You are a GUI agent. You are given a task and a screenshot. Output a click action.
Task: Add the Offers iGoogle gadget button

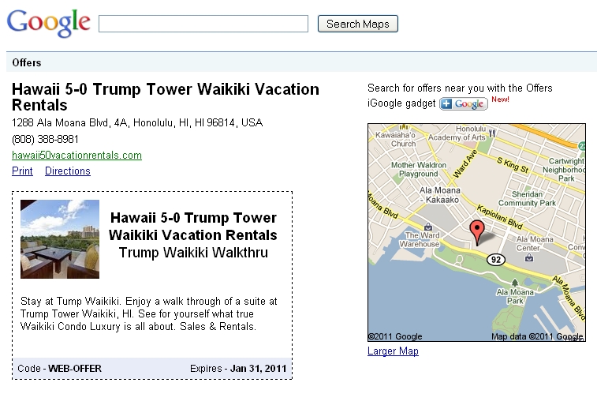pos(464,103)
